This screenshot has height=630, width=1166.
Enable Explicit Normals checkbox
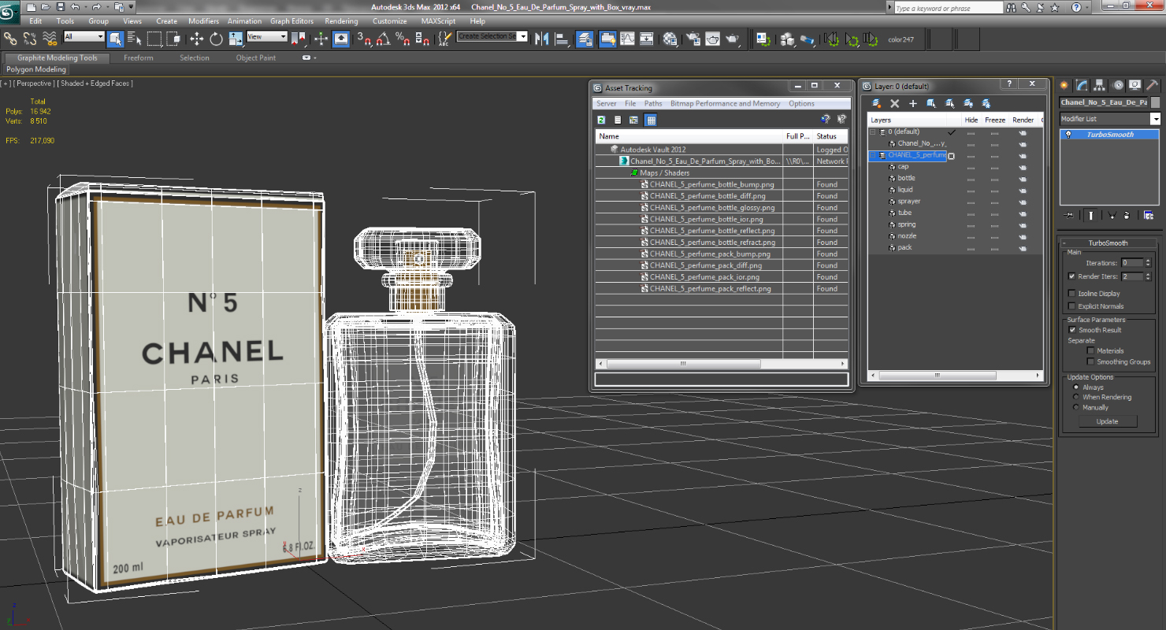1071,306
